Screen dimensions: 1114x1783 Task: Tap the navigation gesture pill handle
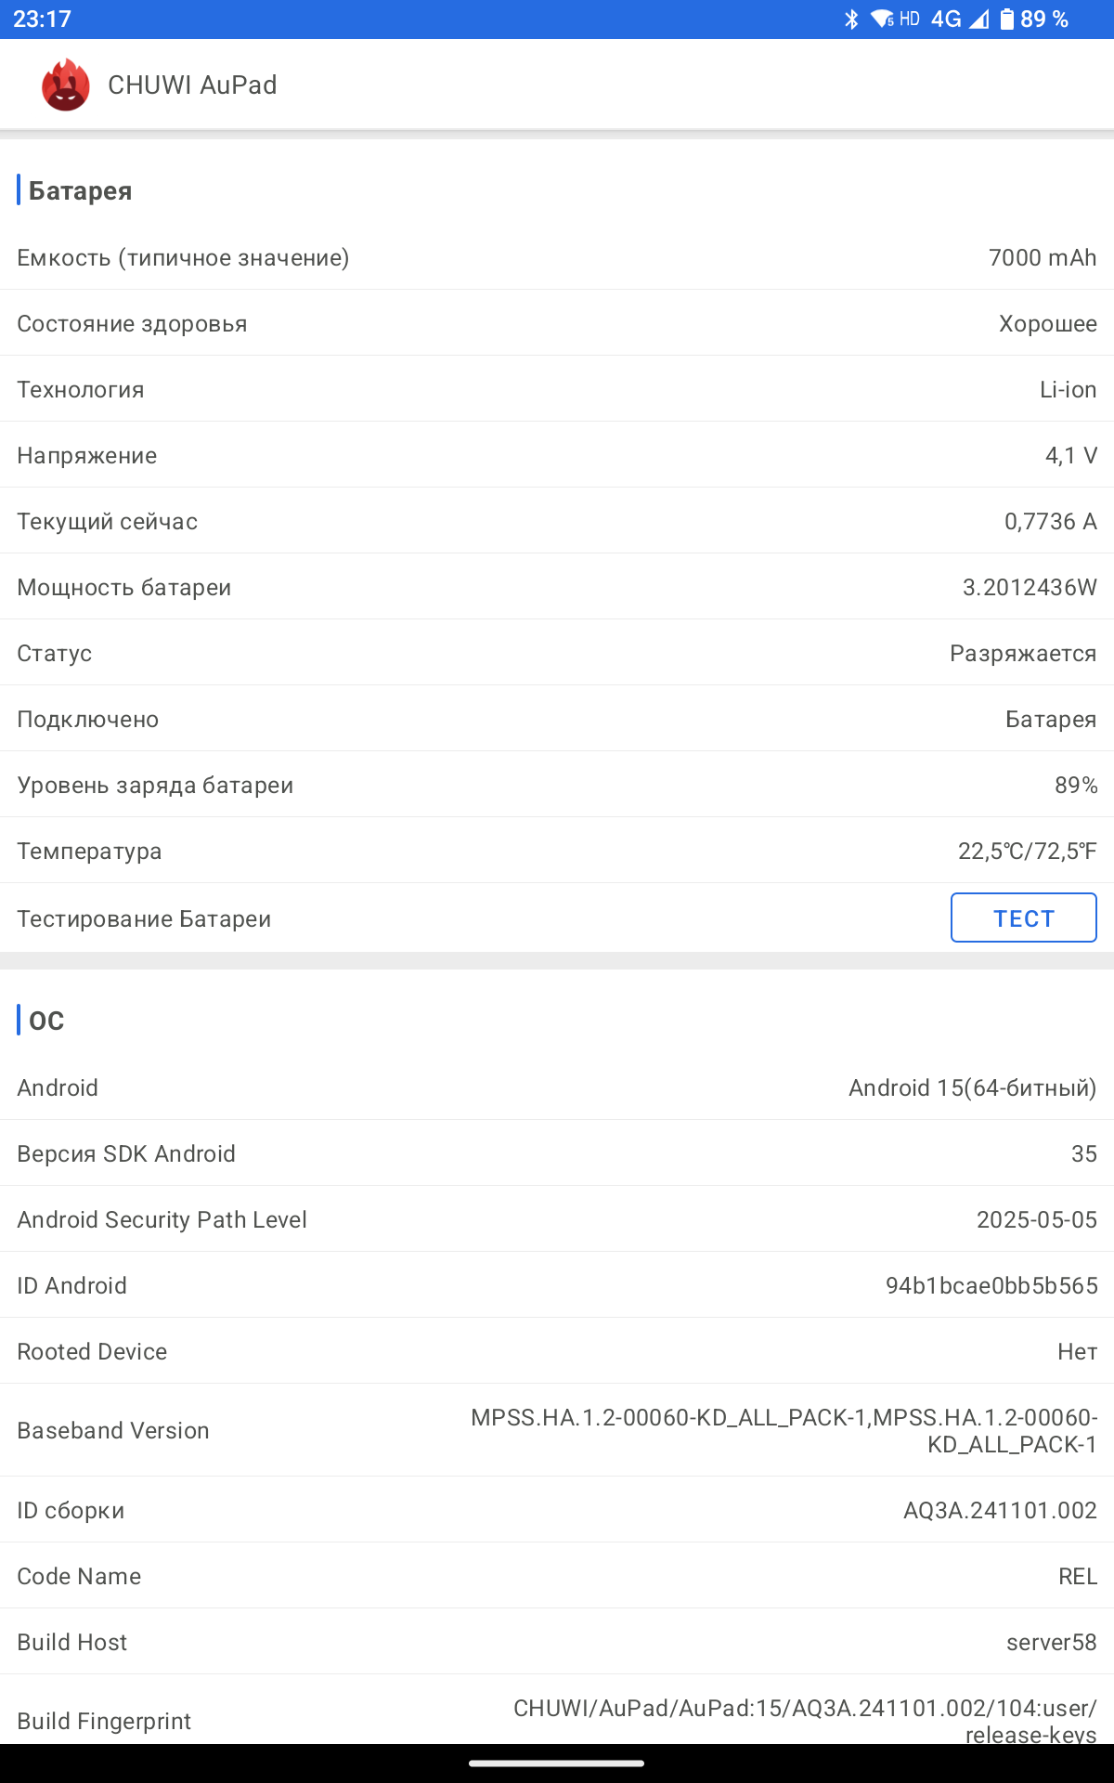point(557,1763)
